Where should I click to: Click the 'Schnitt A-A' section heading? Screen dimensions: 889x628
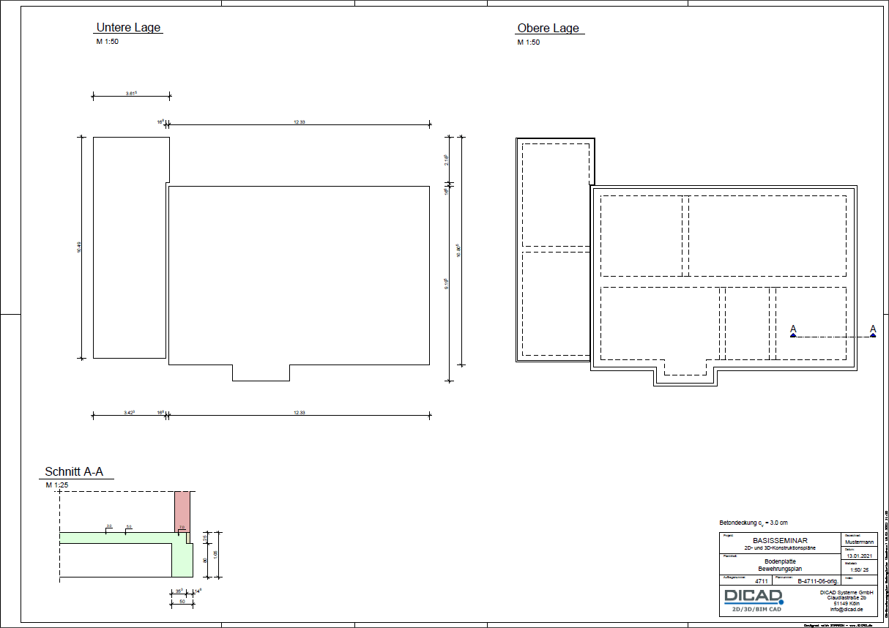click(x=74, y=471)
